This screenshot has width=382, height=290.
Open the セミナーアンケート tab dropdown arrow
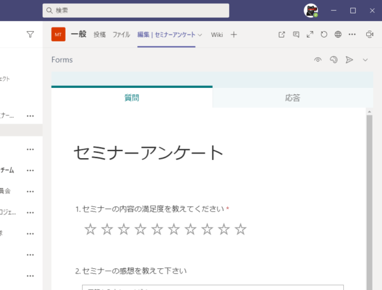coord(200,35)
